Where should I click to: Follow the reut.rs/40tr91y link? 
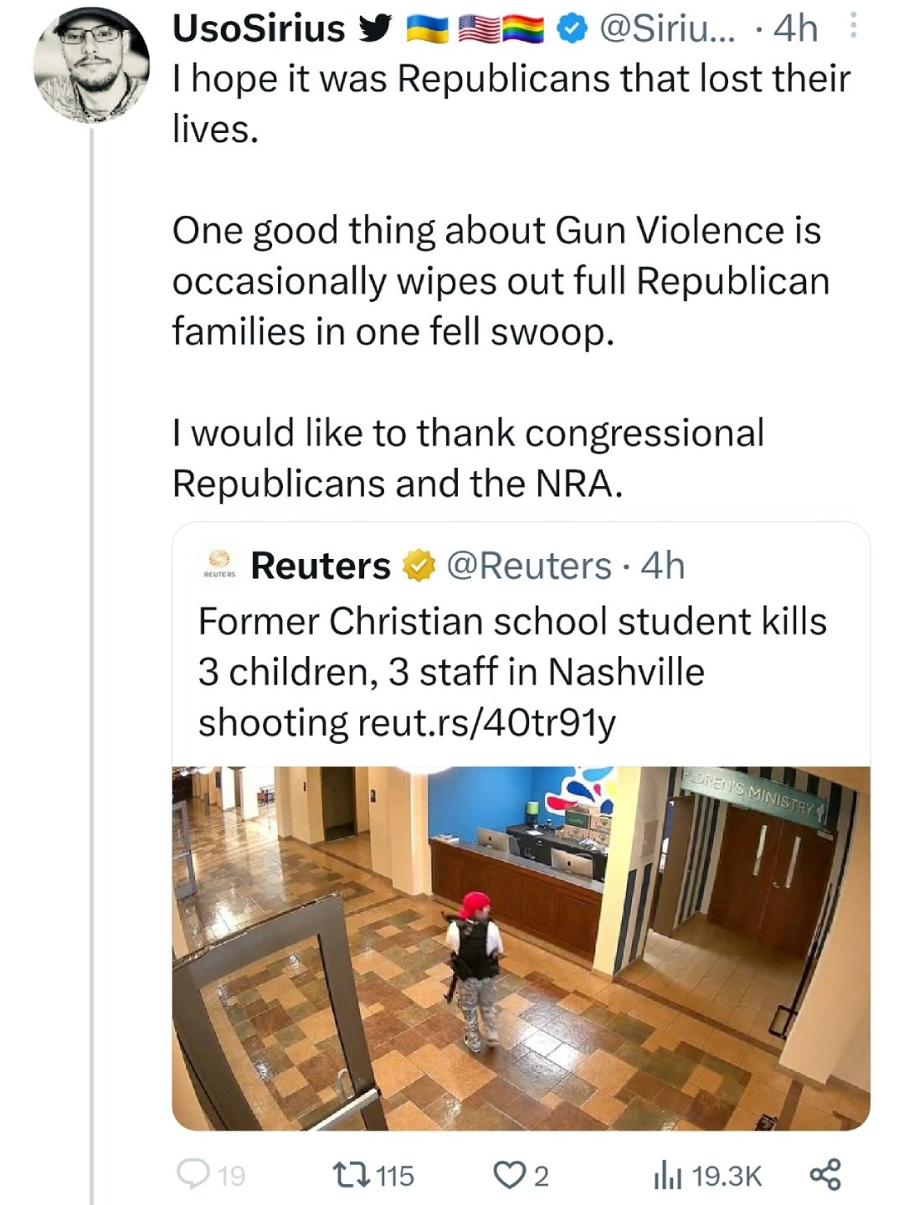486,723
